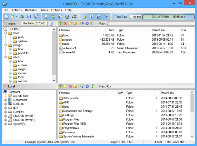This screenshot has width=197, height=146.
Task: Create new folder in image pane toolbar
Action: point(70,23)
